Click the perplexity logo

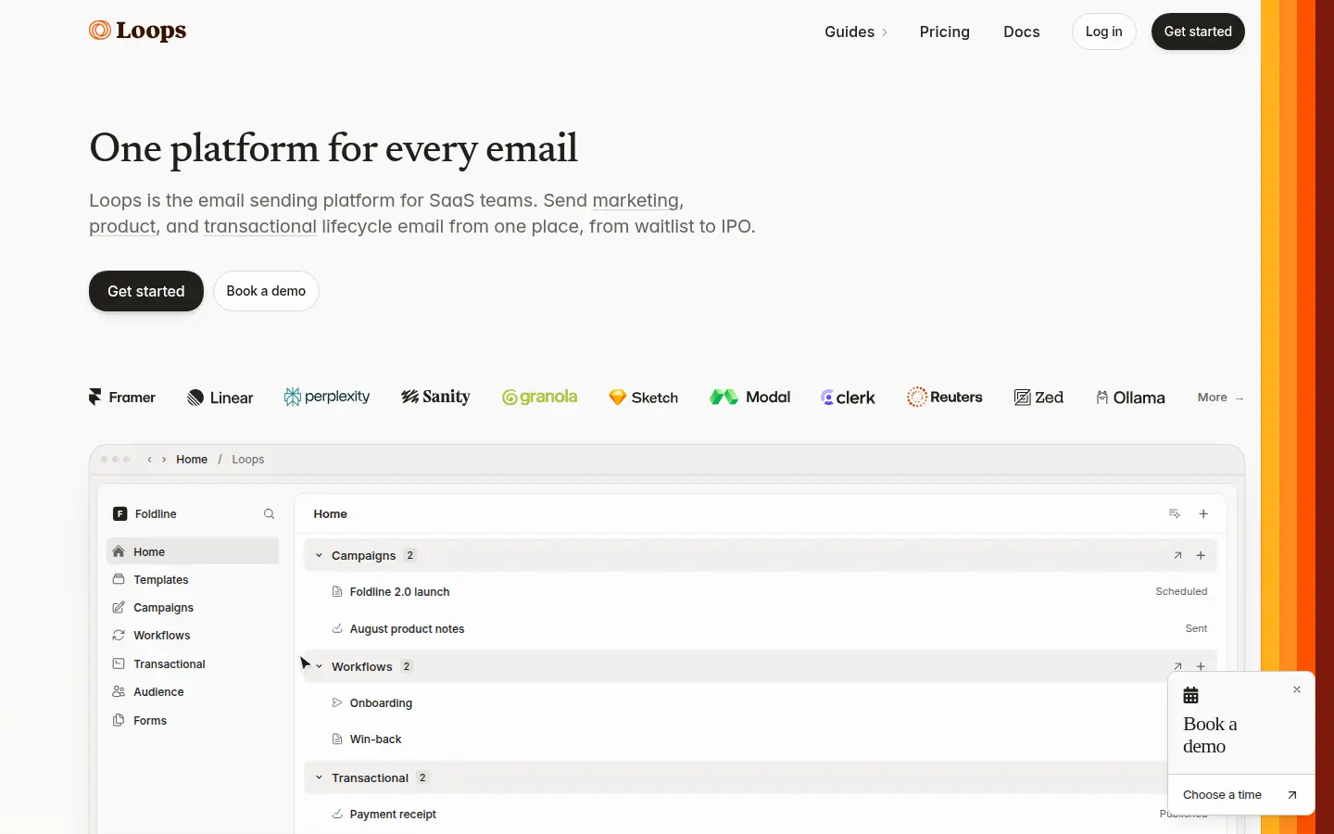327,397
